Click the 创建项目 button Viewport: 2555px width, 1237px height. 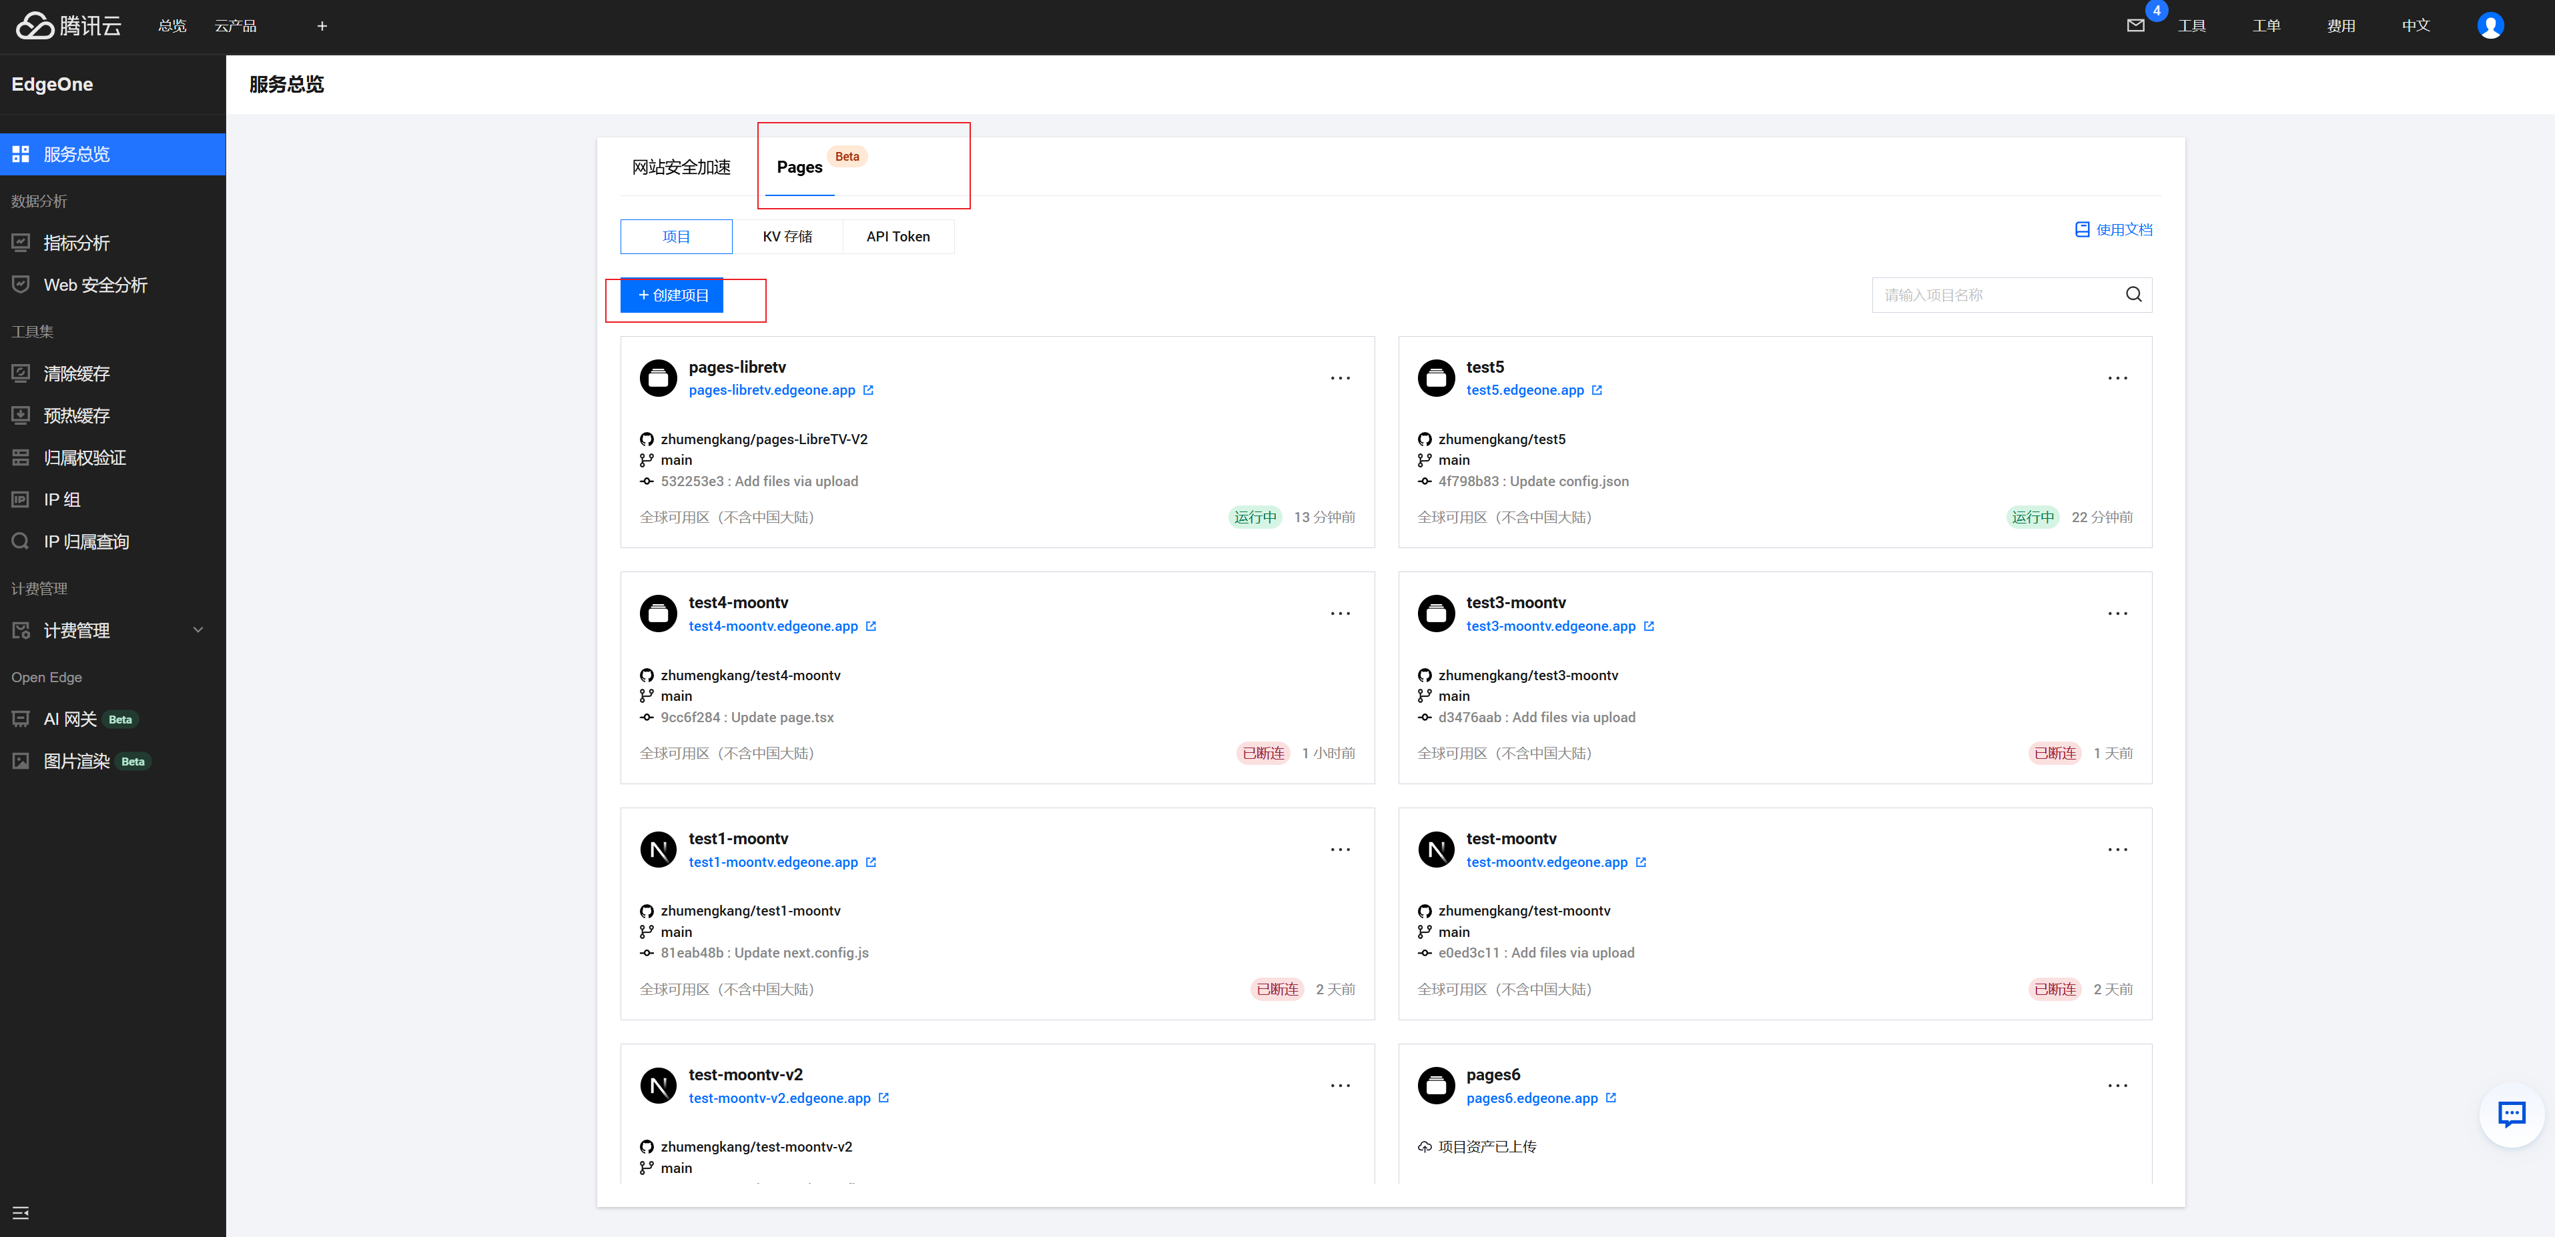click(x=673, y=295)
